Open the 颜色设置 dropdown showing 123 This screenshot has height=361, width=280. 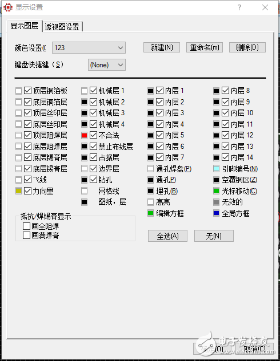tap(89, 48)
